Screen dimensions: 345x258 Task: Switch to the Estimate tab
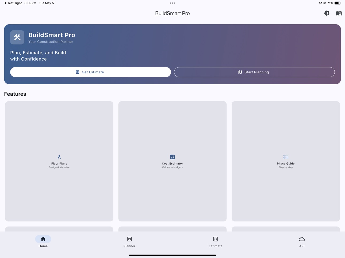click(216, 242)
